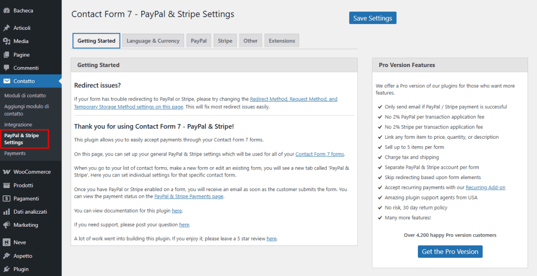Image resolution: width=537 pixels, height=276 pixels.
Task: Click 'Sell up to 5 items per form' text
Action: coord(414,147)
